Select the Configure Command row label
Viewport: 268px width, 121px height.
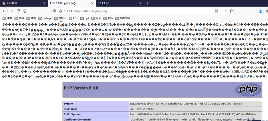coord(96,119)
